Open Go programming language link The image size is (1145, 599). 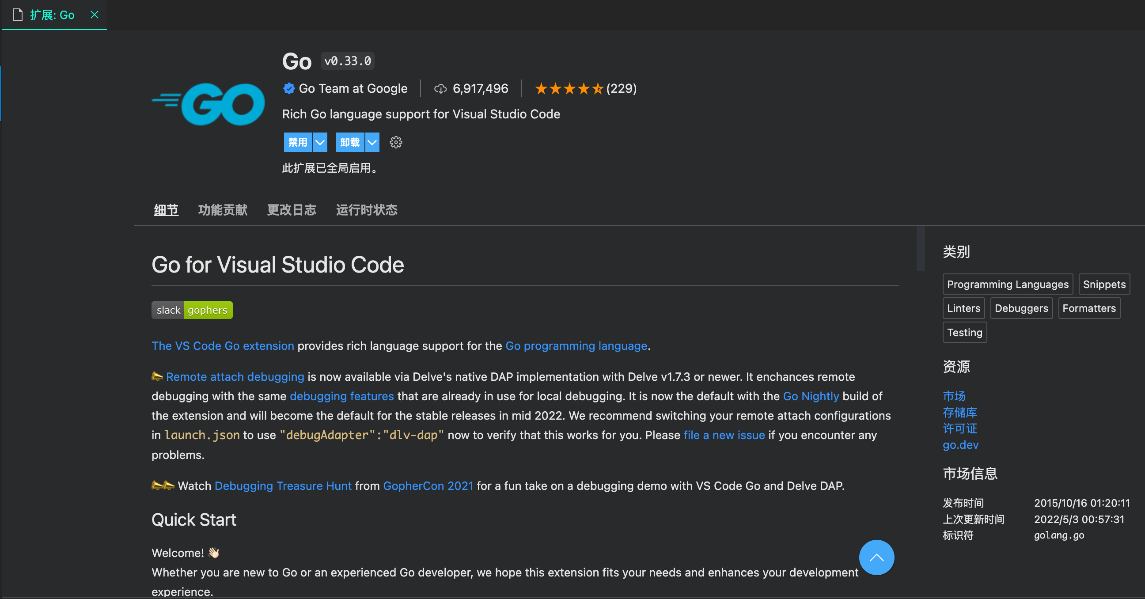576,346
